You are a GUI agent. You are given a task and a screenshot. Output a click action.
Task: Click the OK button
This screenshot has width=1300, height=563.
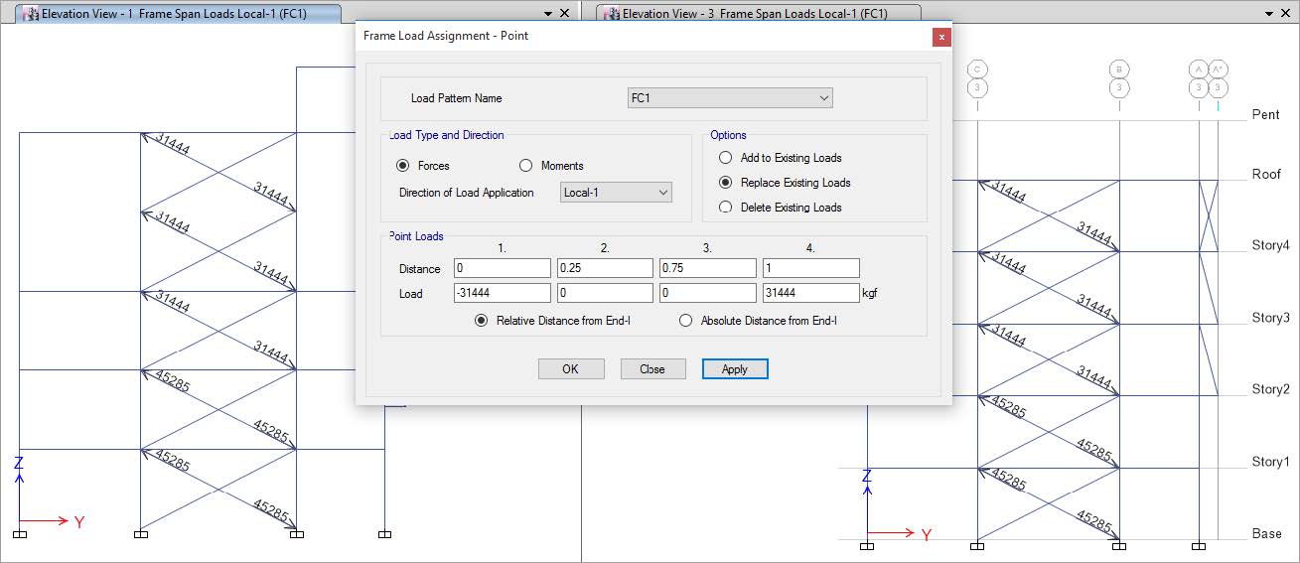(571, 368)
